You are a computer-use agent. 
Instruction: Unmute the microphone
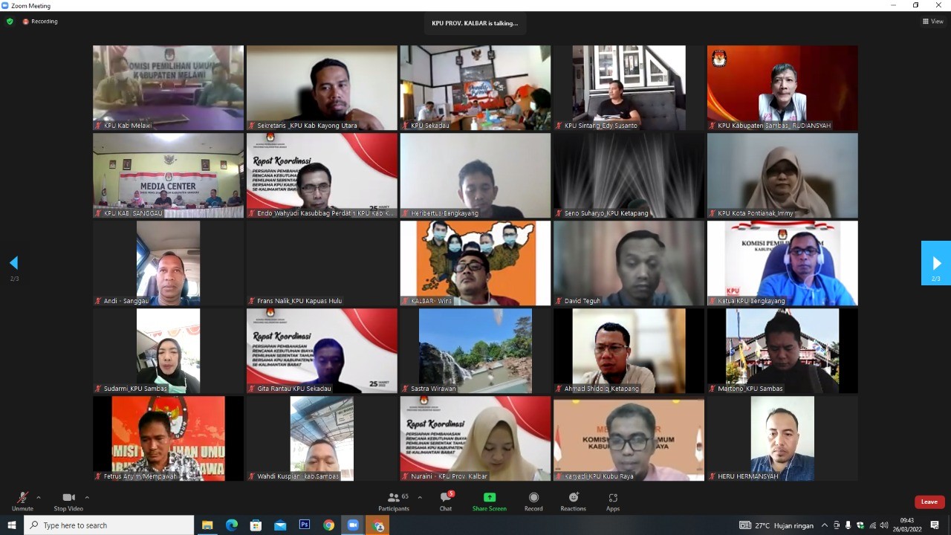22,499
